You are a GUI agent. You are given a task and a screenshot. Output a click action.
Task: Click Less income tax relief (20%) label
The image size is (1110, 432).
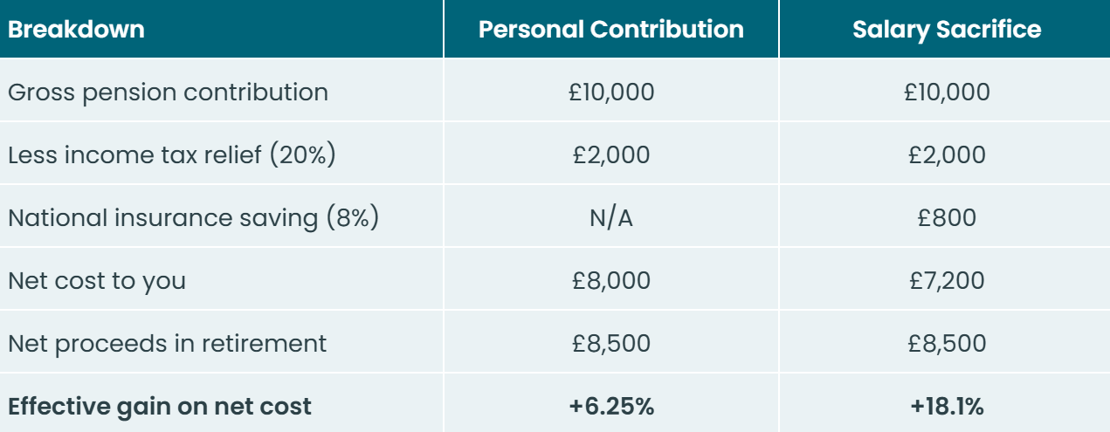click(x=172, y=154)
